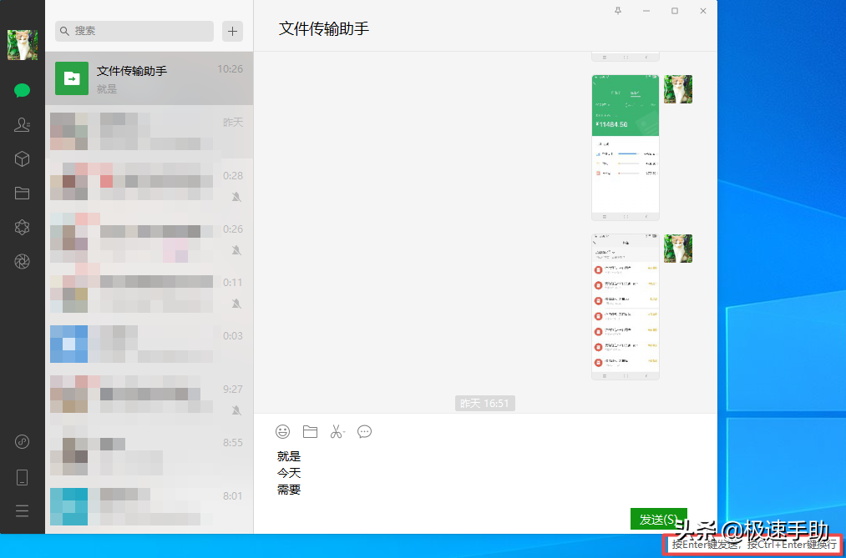Click the message text input area
Image resolution: width=846 pixels, height=558 pixels.
[x=485, y=474]
